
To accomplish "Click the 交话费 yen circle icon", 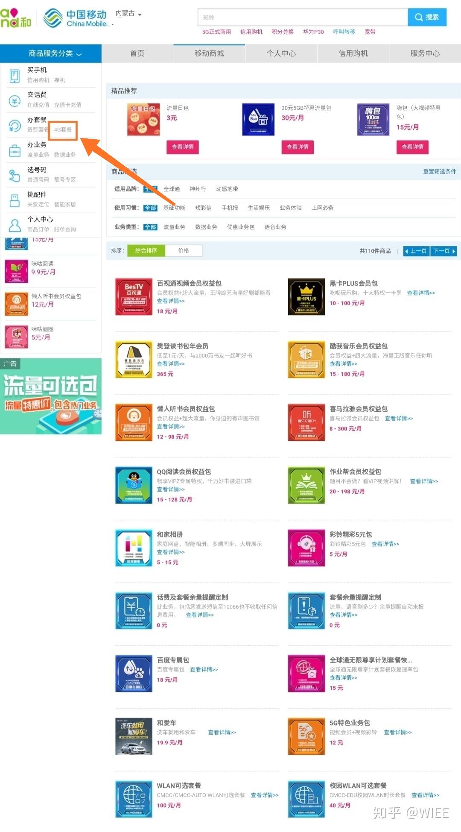I will pyautogui.click(x=15, y=101).
